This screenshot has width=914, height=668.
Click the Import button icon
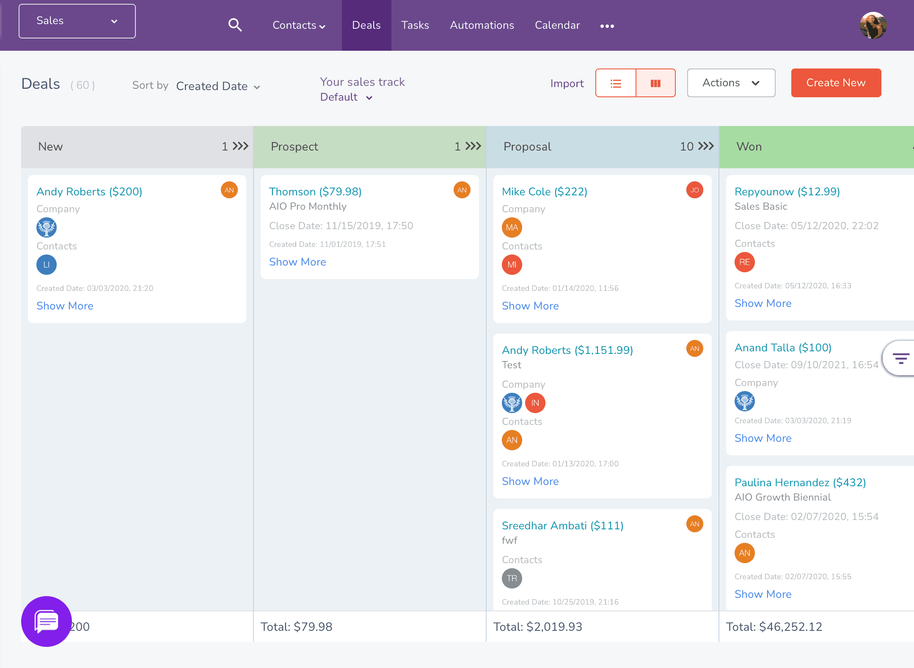coord(568,84)
